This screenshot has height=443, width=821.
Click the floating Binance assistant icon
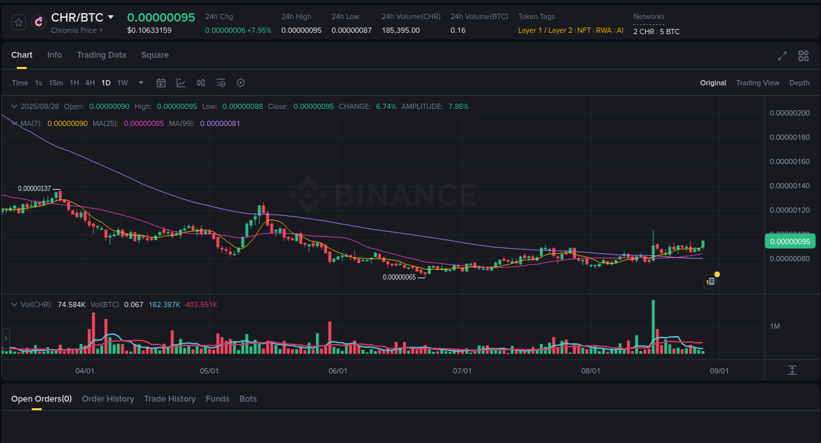pyautogui.click(x=710, y=281)
